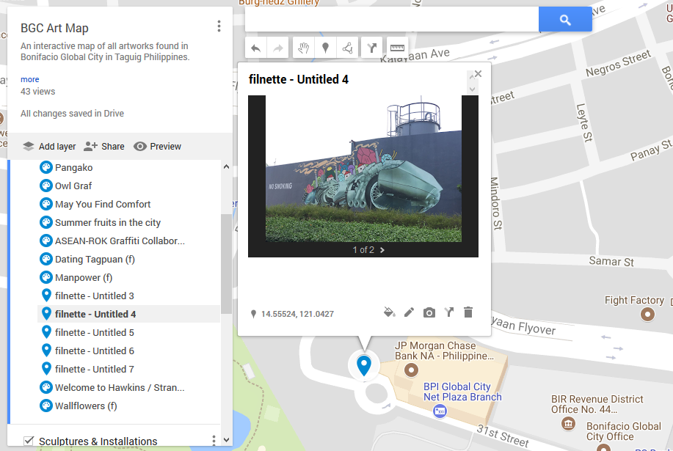Click the Bonifacio Global City Office label
This screenshot has height=451, width=673.
[x=623, y=431]
